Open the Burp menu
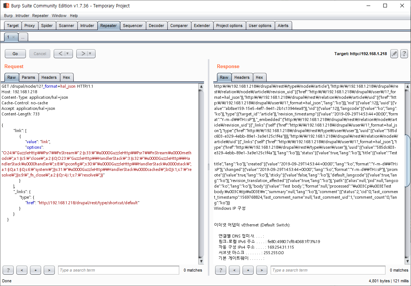This screenshot has width=411, height=286. pyautogui.click(x=8, y=16)
